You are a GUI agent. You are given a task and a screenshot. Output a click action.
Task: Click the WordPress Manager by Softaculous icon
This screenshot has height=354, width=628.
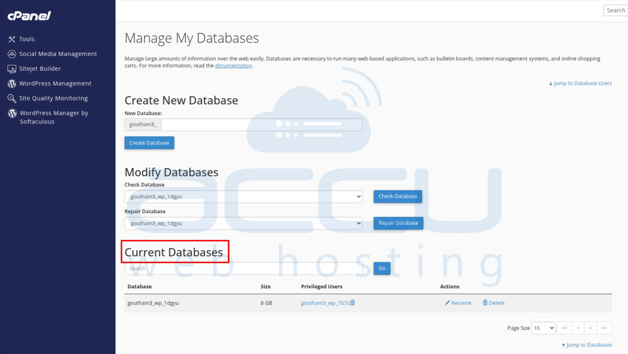point(12,113)
